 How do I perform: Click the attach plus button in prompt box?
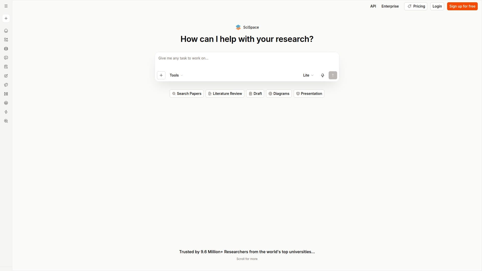coord(161,75)
